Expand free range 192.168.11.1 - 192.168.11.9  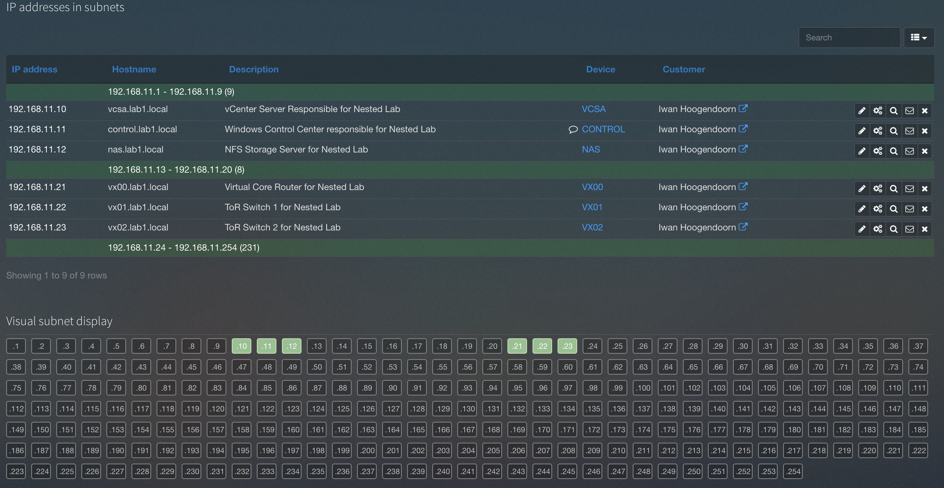coord(171,92)
